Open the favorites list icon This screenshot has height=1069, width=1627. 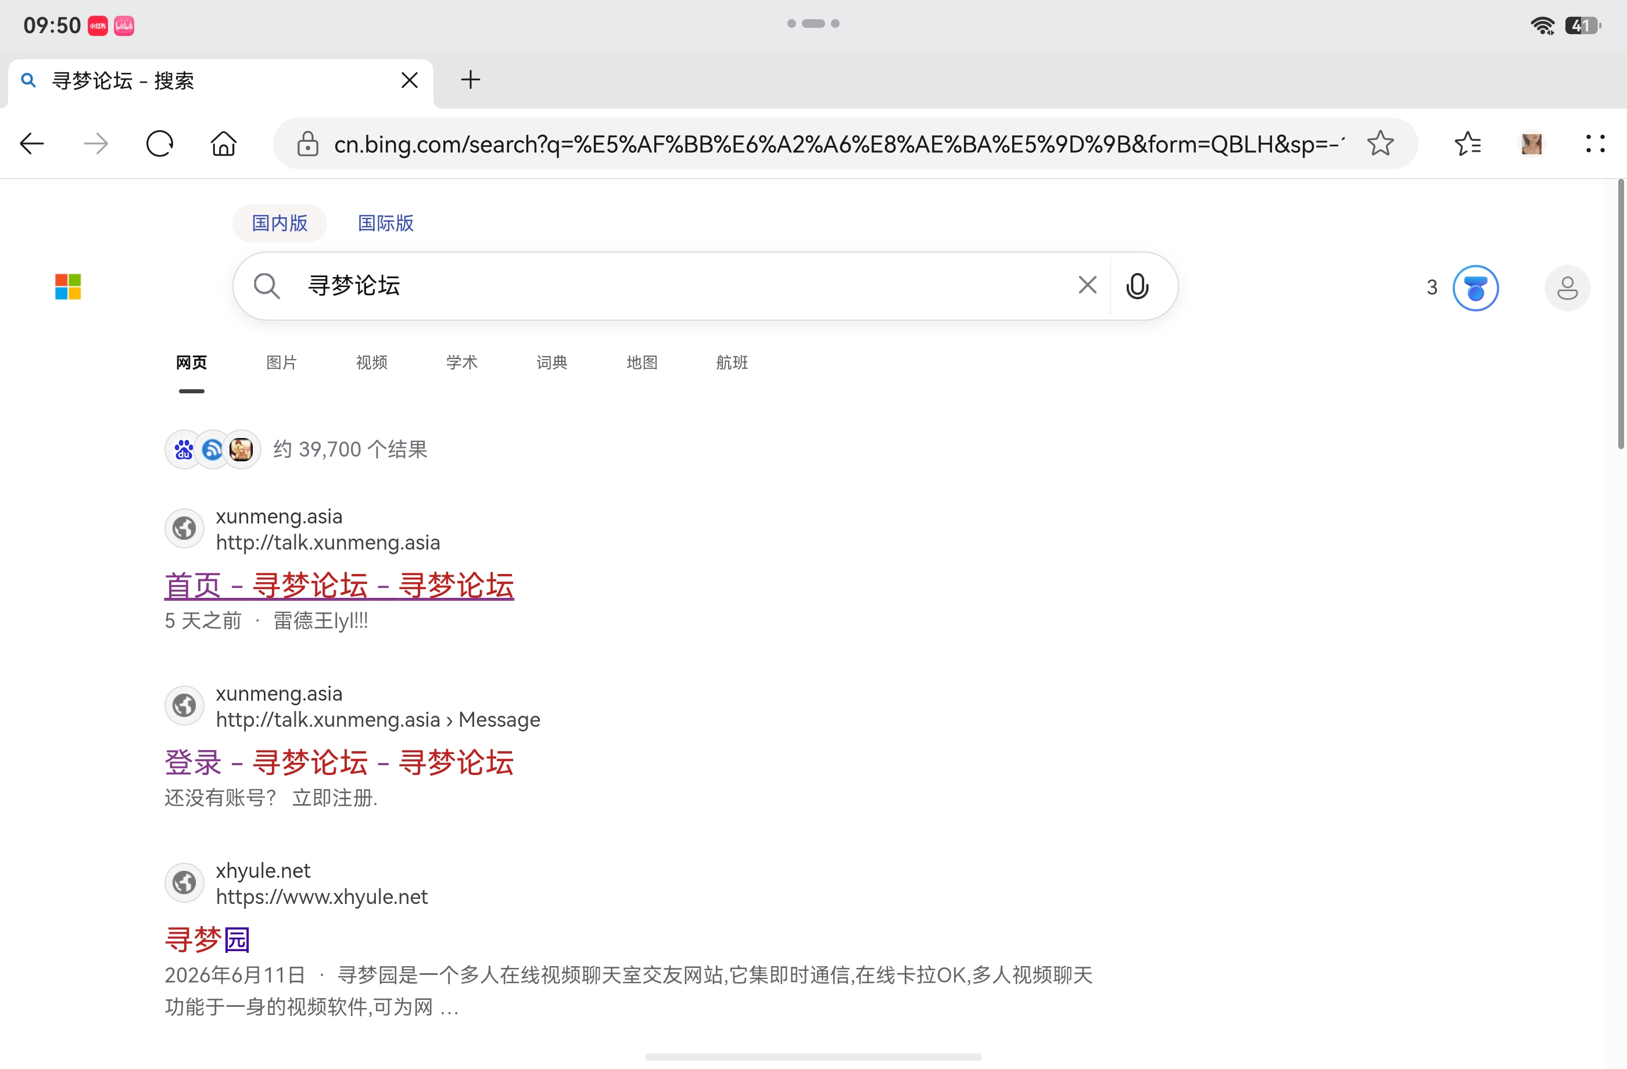(x=1468, y=144)
